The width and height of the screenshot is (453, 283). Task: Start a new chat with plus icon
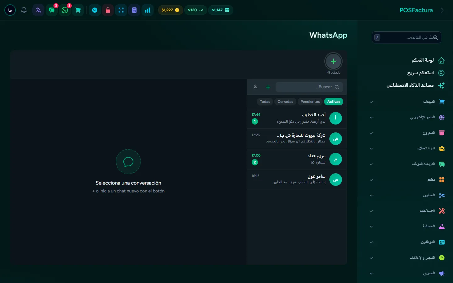pyautogui.click(x=268, y=87)
